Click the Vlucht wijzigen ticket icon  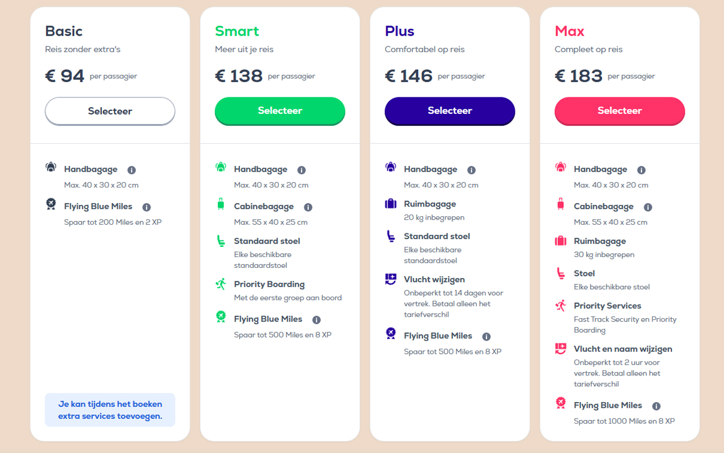point(390,279)
